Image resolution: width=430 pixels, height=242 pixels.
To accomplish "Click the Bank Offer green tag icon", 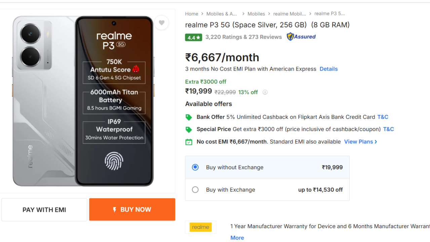I will click(x=189, y=117).
